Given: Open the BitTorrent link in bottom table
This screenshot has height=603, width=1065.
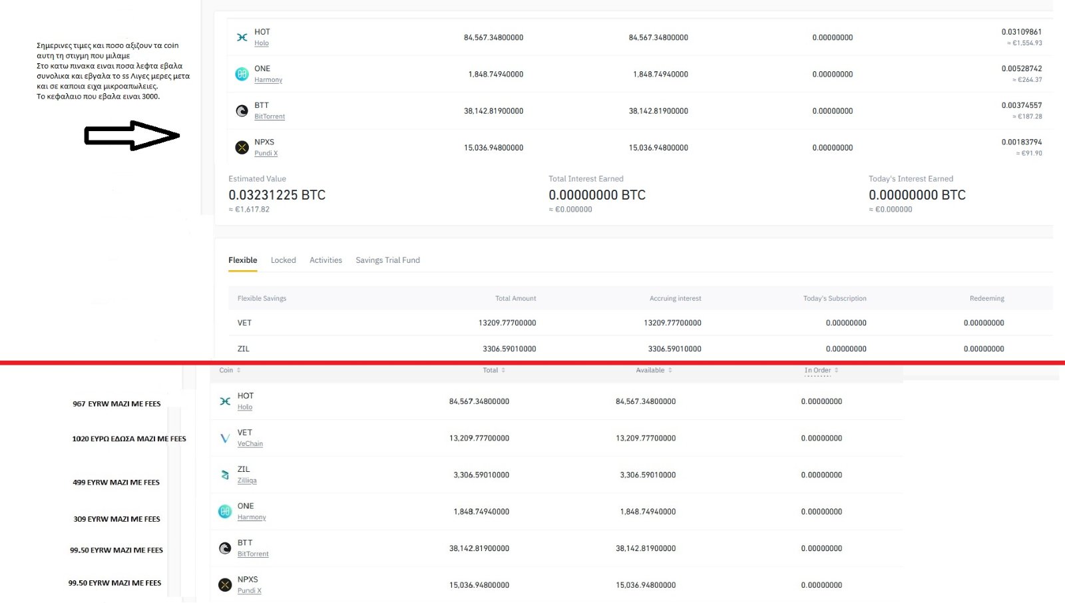Looking at the screenshot, I should pyautogui.click(x=253, y=554).
